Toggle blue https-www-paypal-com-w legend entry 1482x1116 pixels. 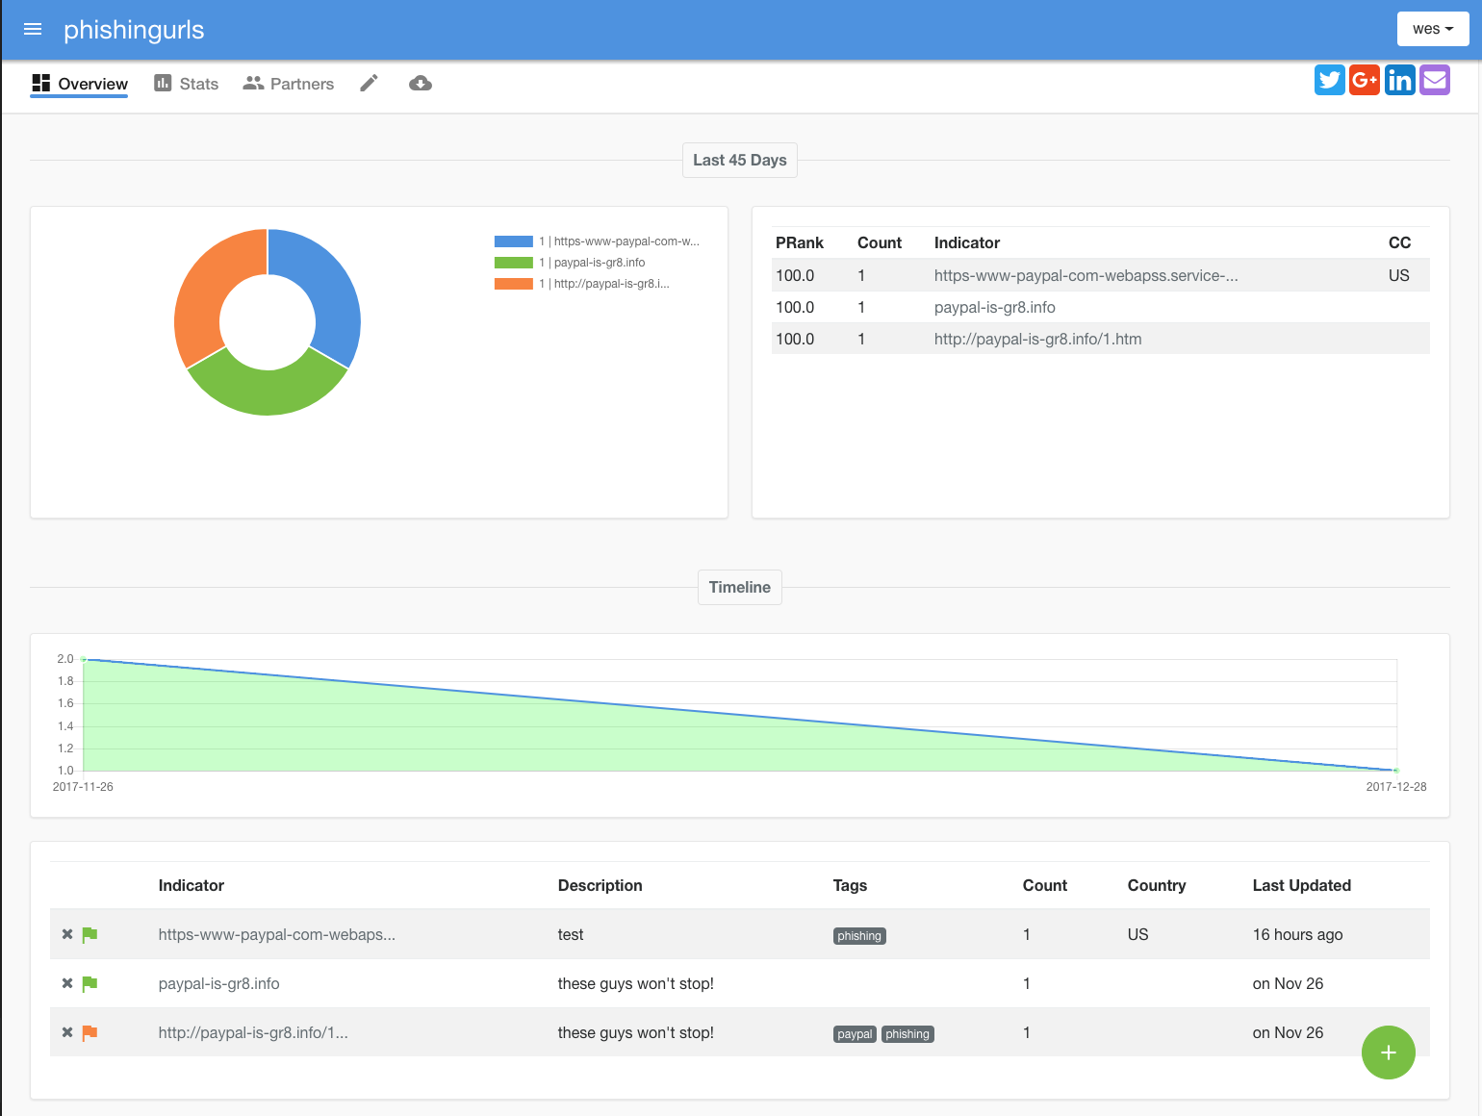pos(597,241)
